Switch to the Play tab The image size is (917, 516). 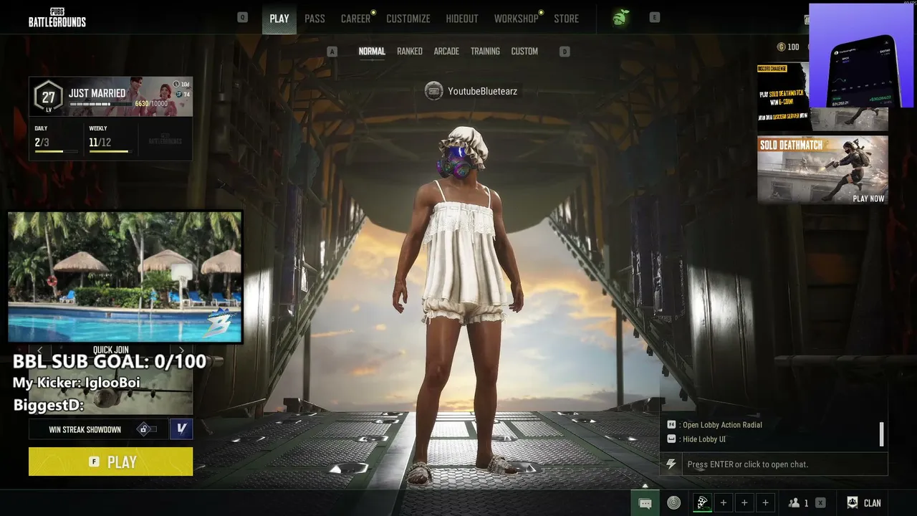pos(279,19)
